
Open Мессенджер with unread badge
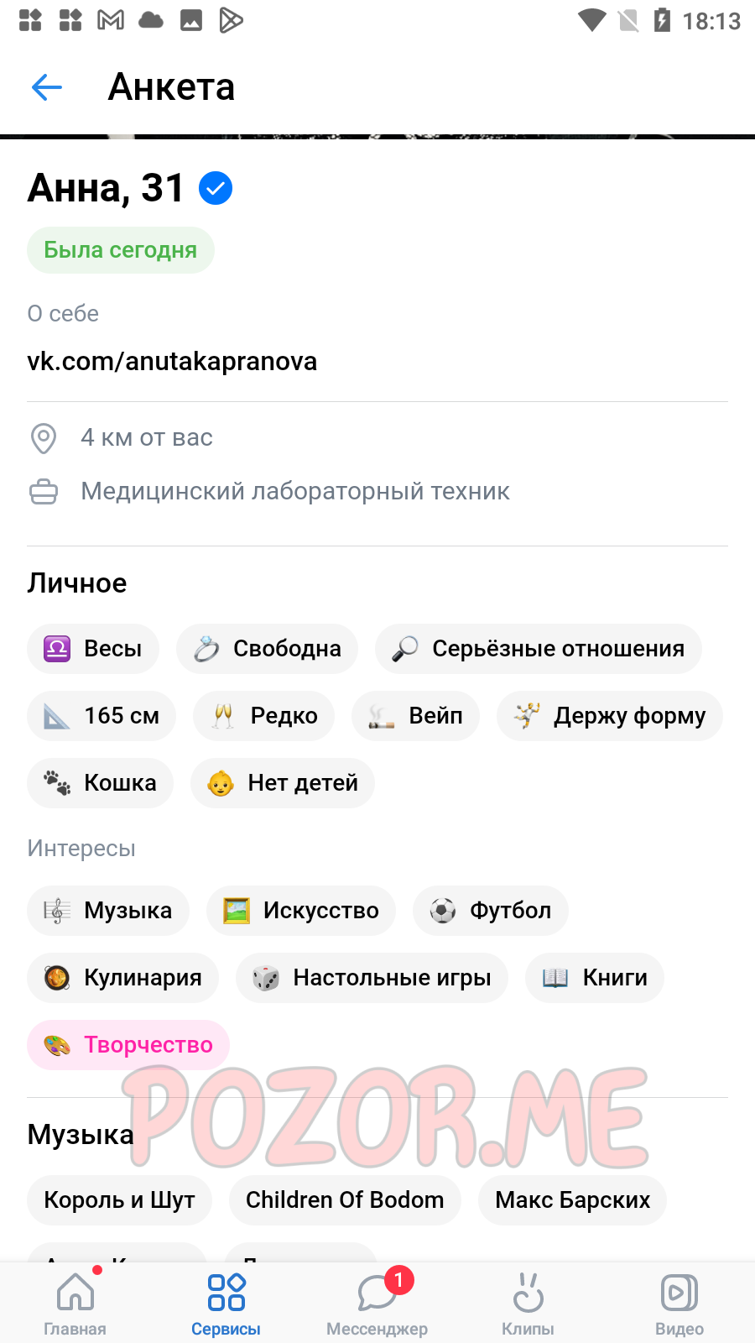click(x=377, y=1303)
